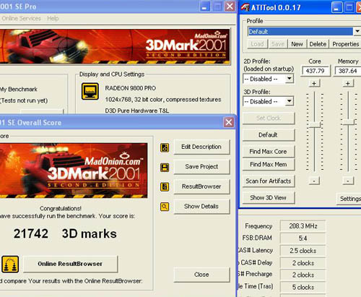Click the Frequency 208.3 MHz value
The width and height of the screenshot is (361, 297).
tap(303, 226)
